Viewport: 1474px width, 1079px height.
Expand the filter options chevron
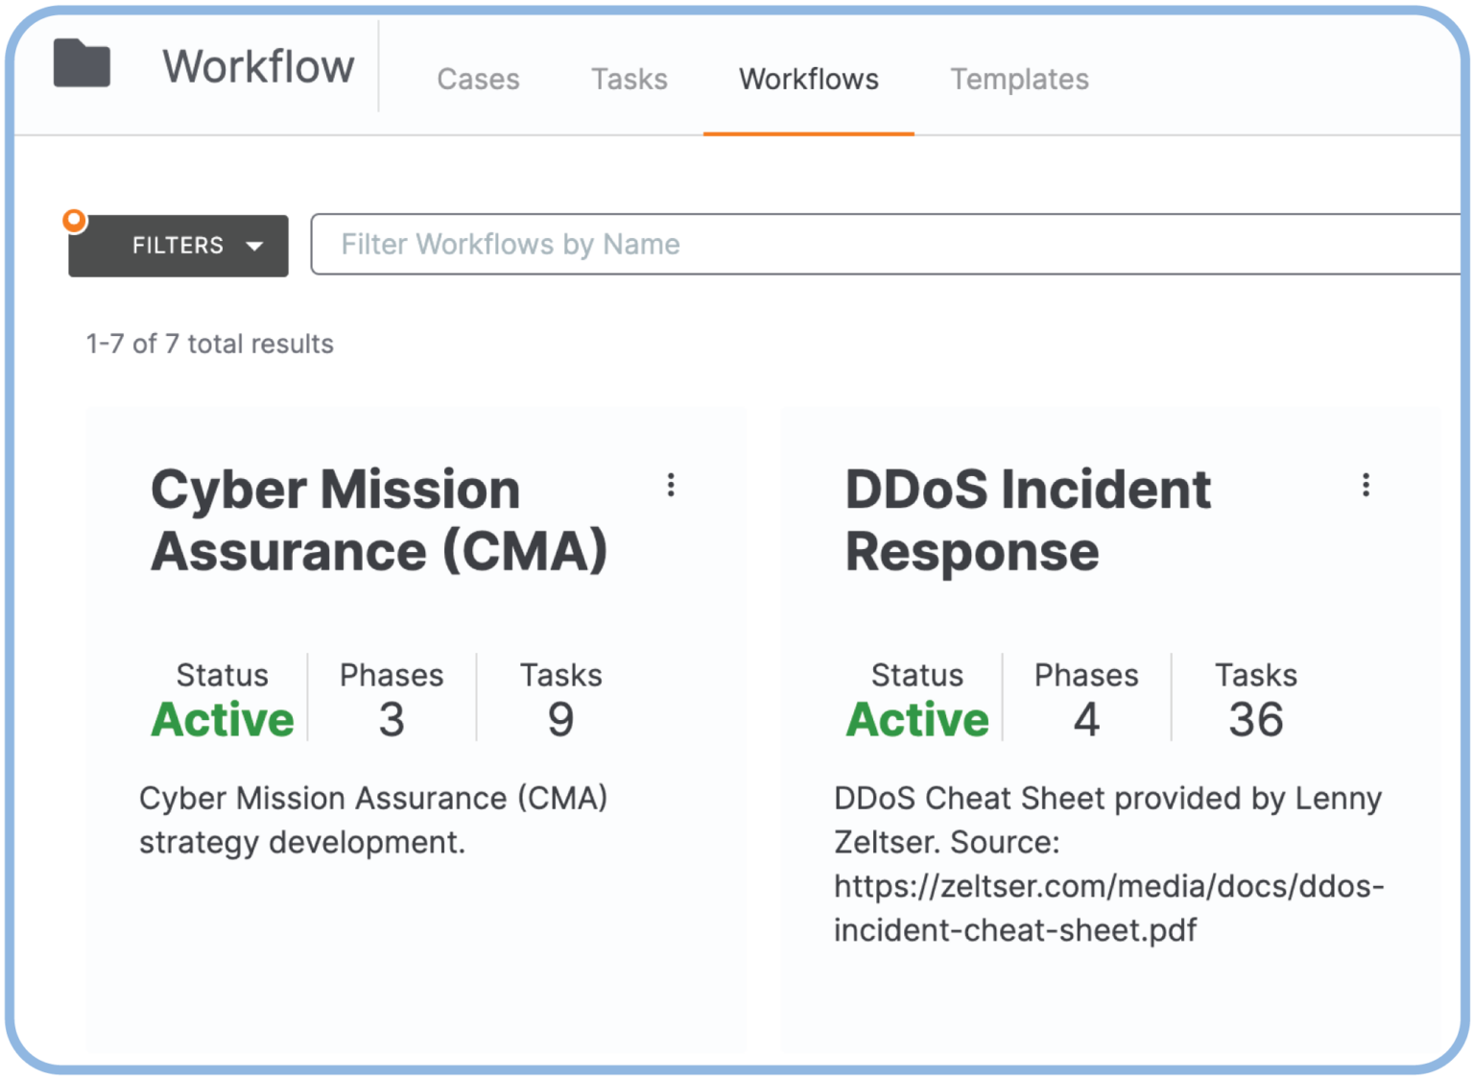(253, 246)
